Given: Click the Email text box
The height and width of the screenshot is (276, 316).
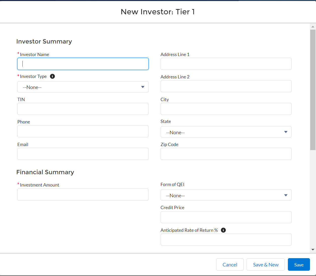Looking at the screenshot, I should (83, 154).
